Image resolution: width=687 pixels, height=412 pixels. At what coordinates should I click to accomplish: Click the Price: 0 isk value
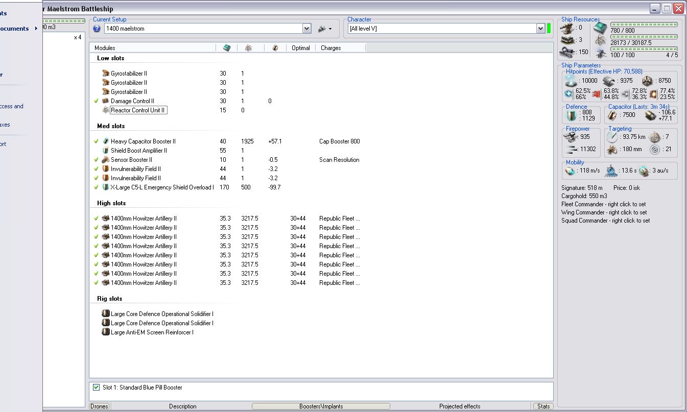pyautogui.click(x=628, y=188)
